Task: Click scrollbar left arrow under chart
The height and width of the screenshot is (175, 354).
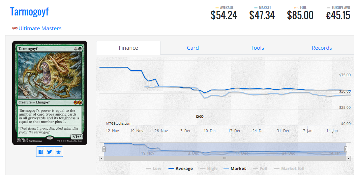Action: (101, 158)
